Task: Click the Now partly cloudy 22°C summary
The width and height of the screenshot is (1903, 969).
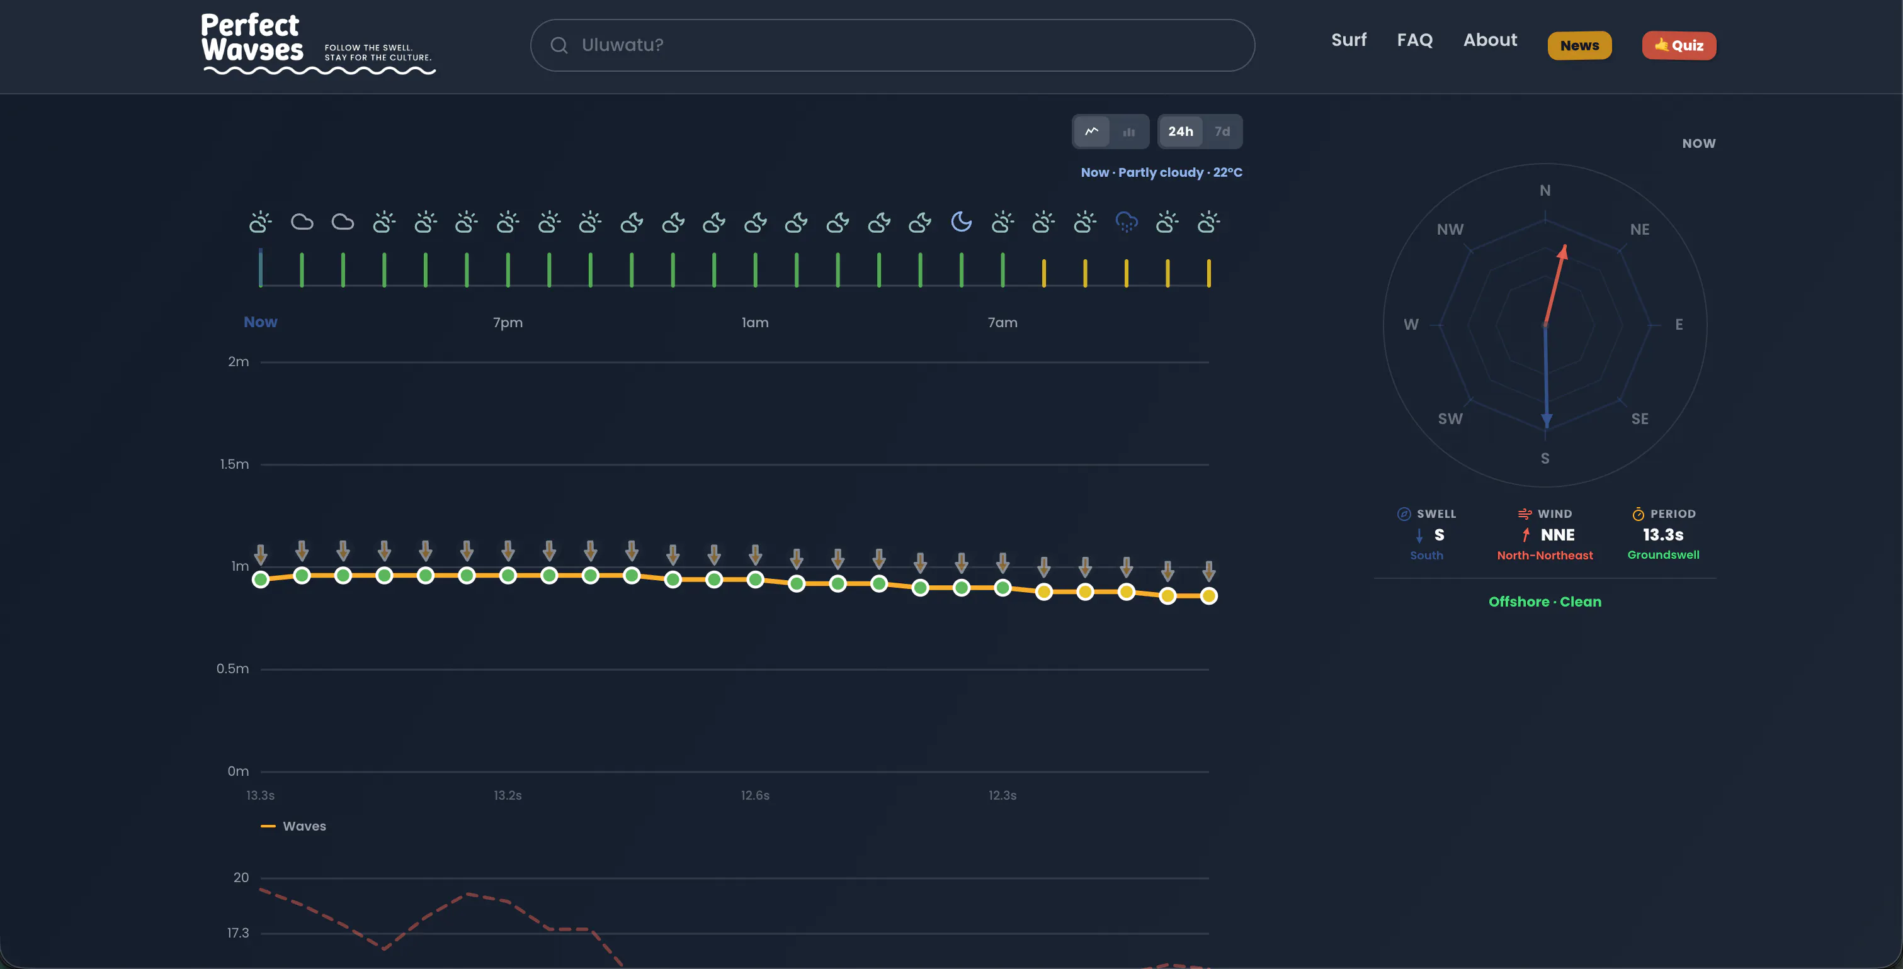Action: (1161, 172)
